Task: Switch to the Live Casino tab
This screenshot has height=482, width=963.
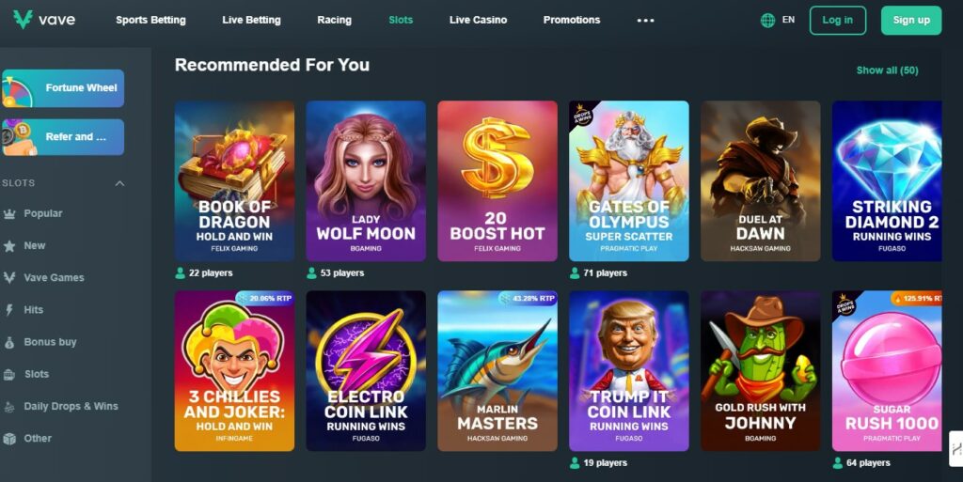Action: point(478,20)
